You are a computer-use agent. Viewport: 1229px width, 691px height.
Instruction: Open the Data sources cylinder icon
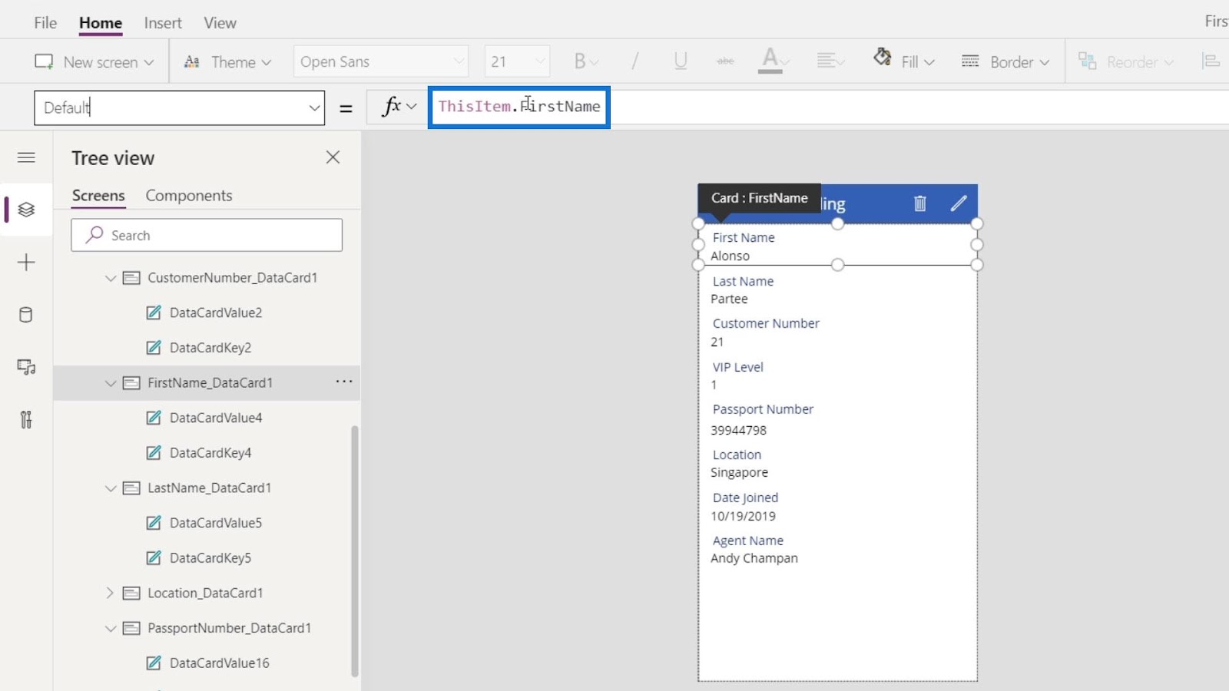pyautogui.click(x=26, y=315)
